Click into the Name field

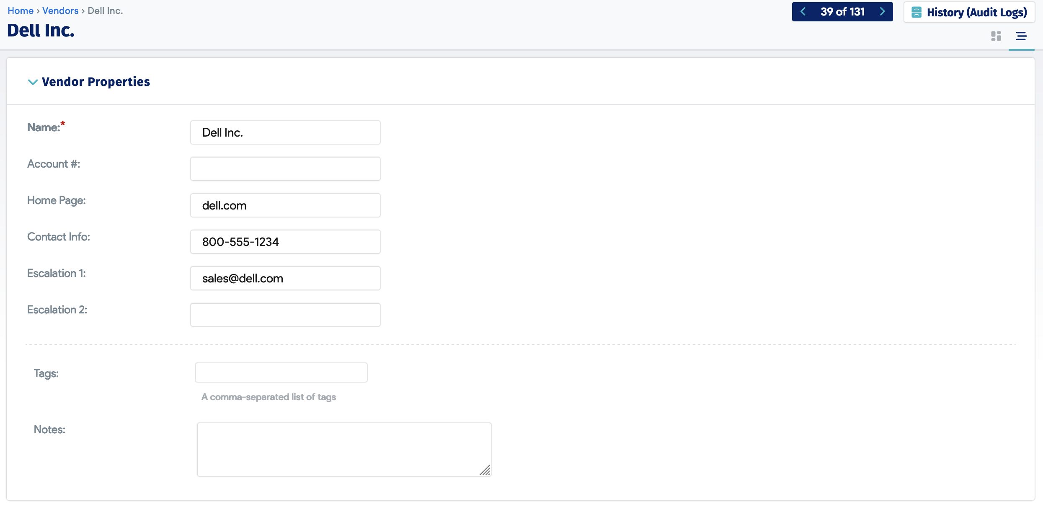click(285, 132)
